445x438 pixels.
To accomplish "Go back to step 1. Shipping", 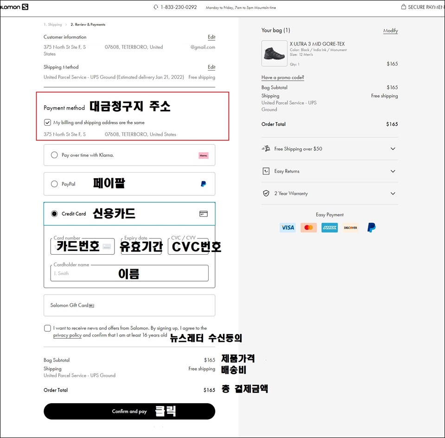I will (x=53, y=25).
